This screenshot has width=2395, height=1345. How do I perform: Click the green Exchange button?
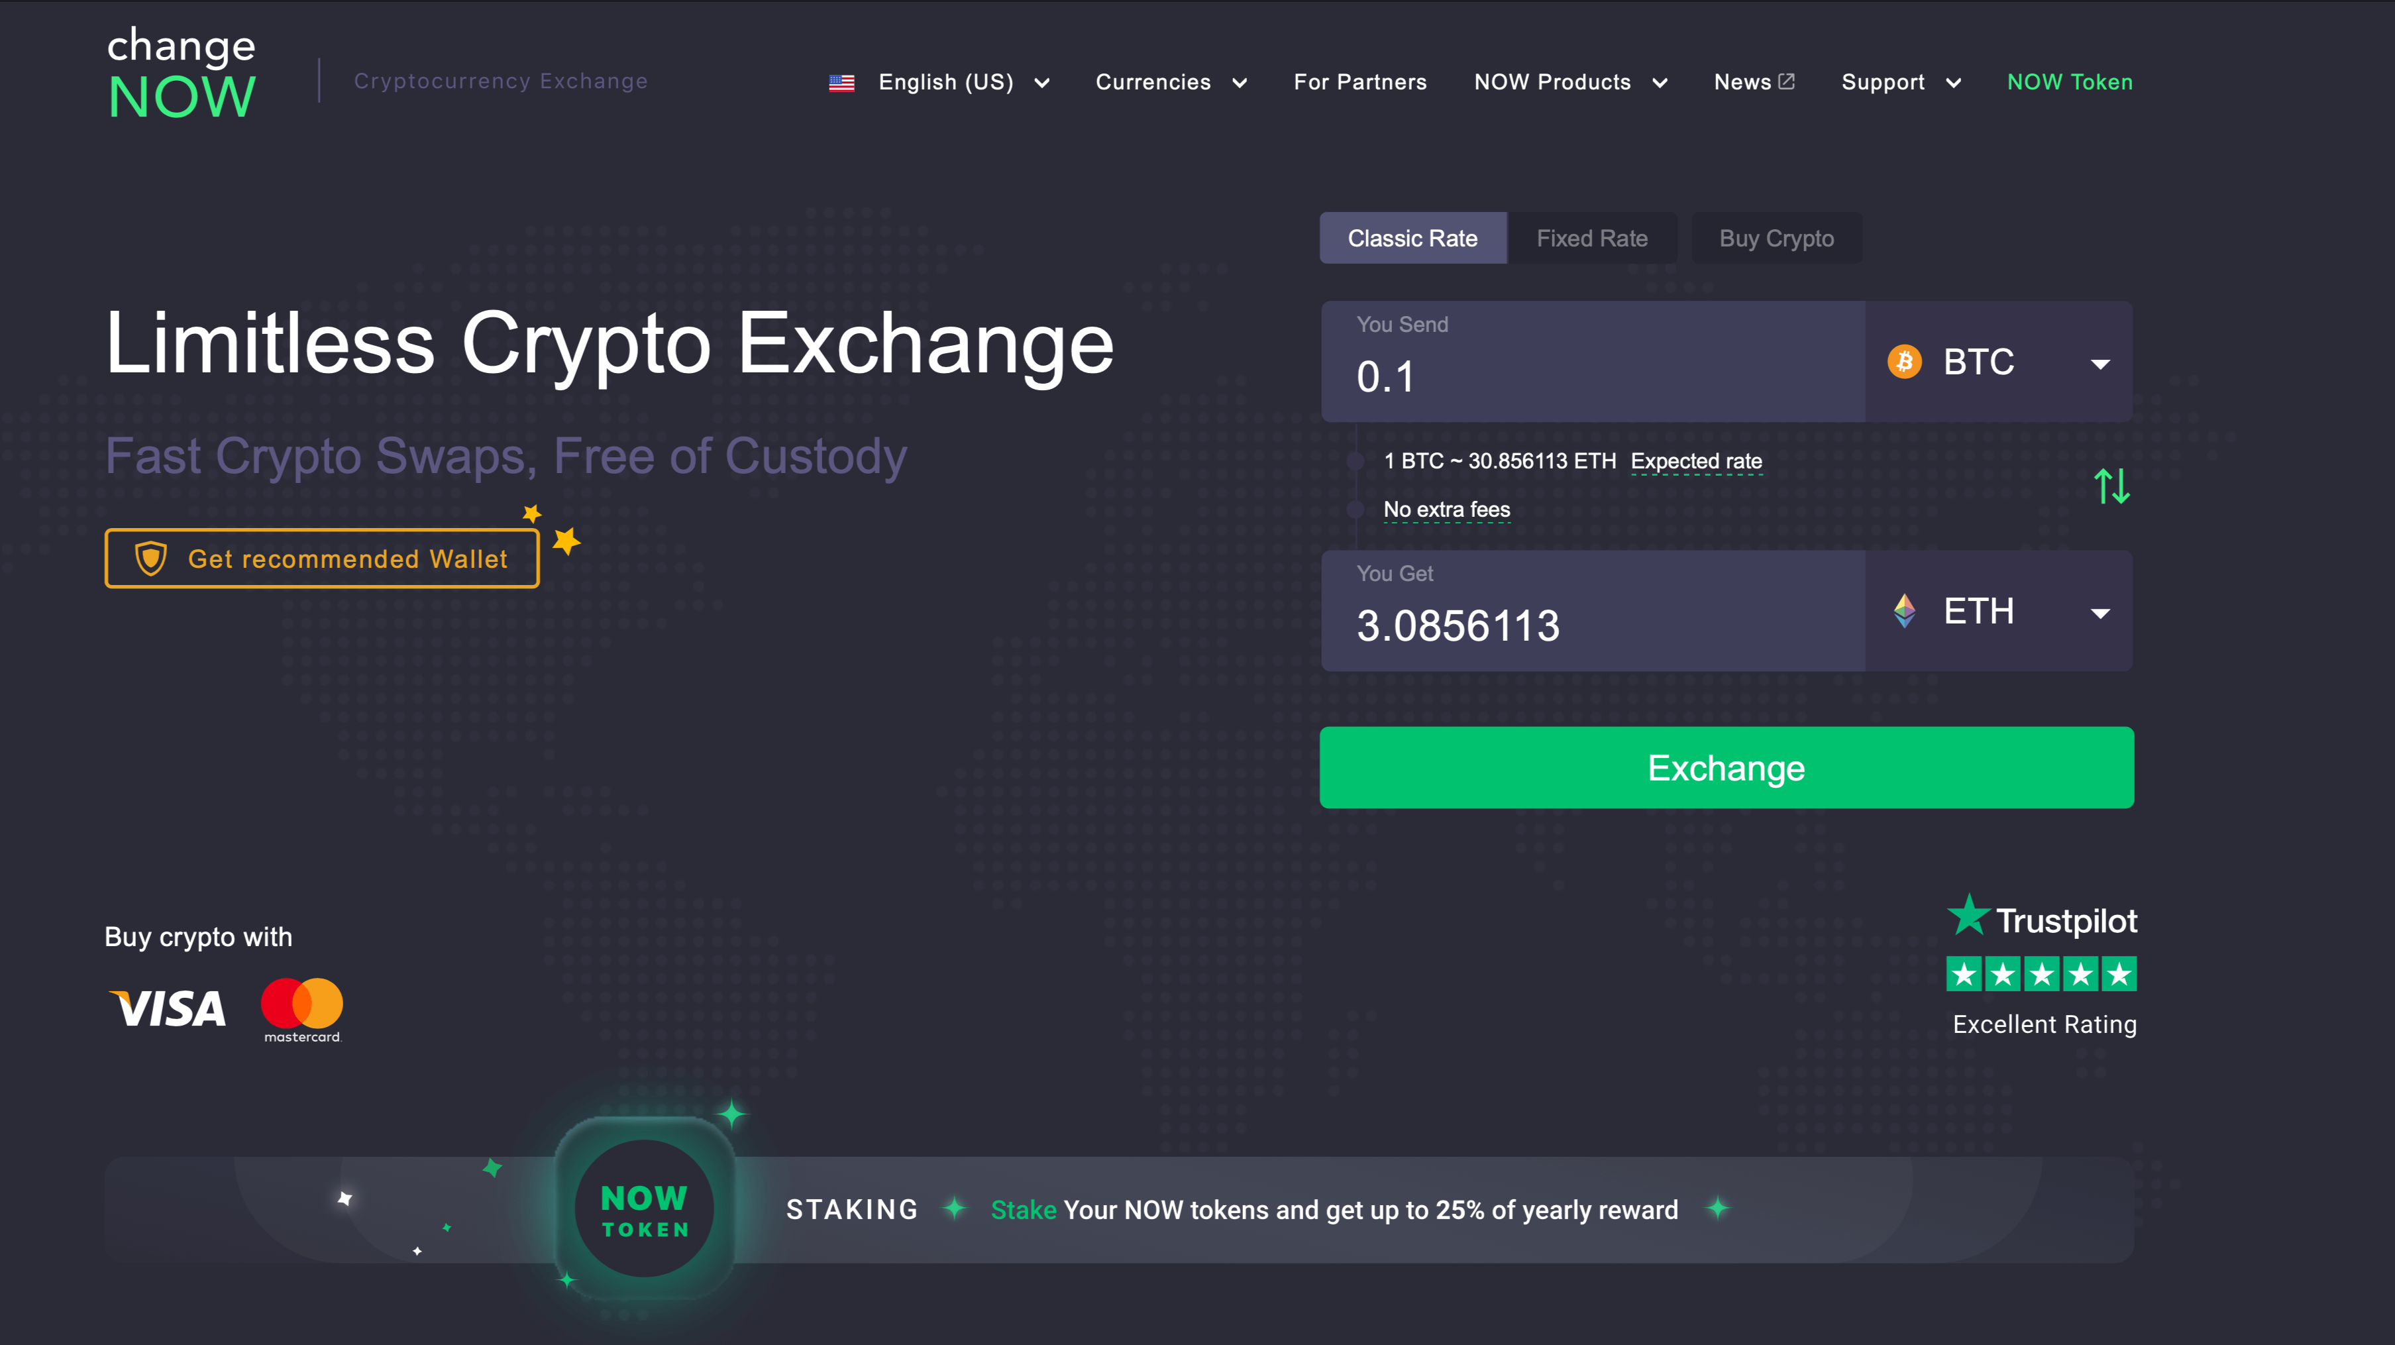point(1727,768)
